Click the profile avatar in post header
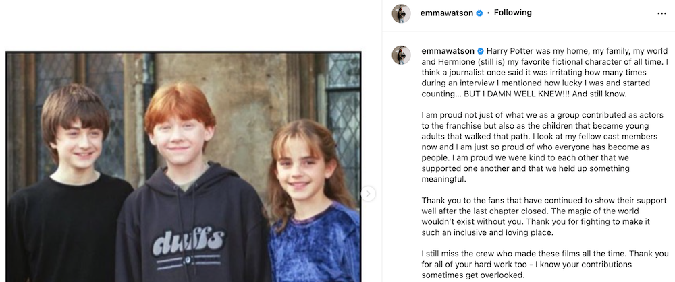This screenshot has width=675, height=282. tap(401, 13)
